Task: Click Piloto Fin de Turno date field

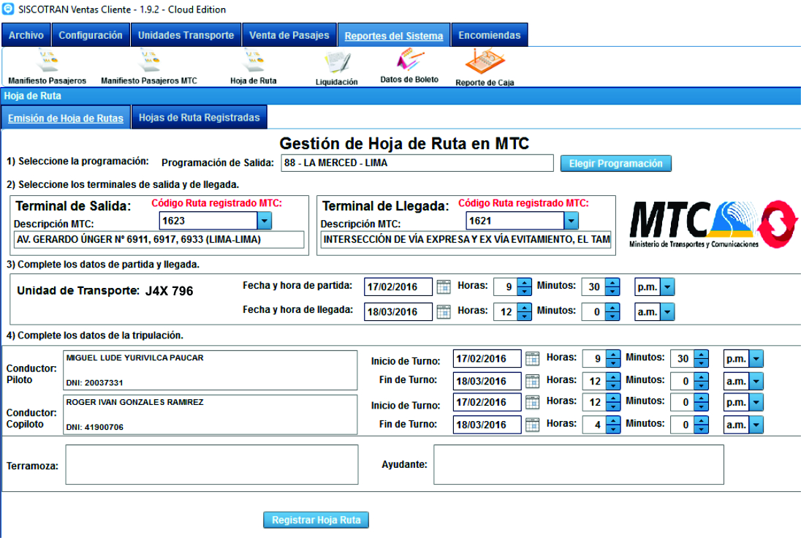Action: [x=487, y=381]
